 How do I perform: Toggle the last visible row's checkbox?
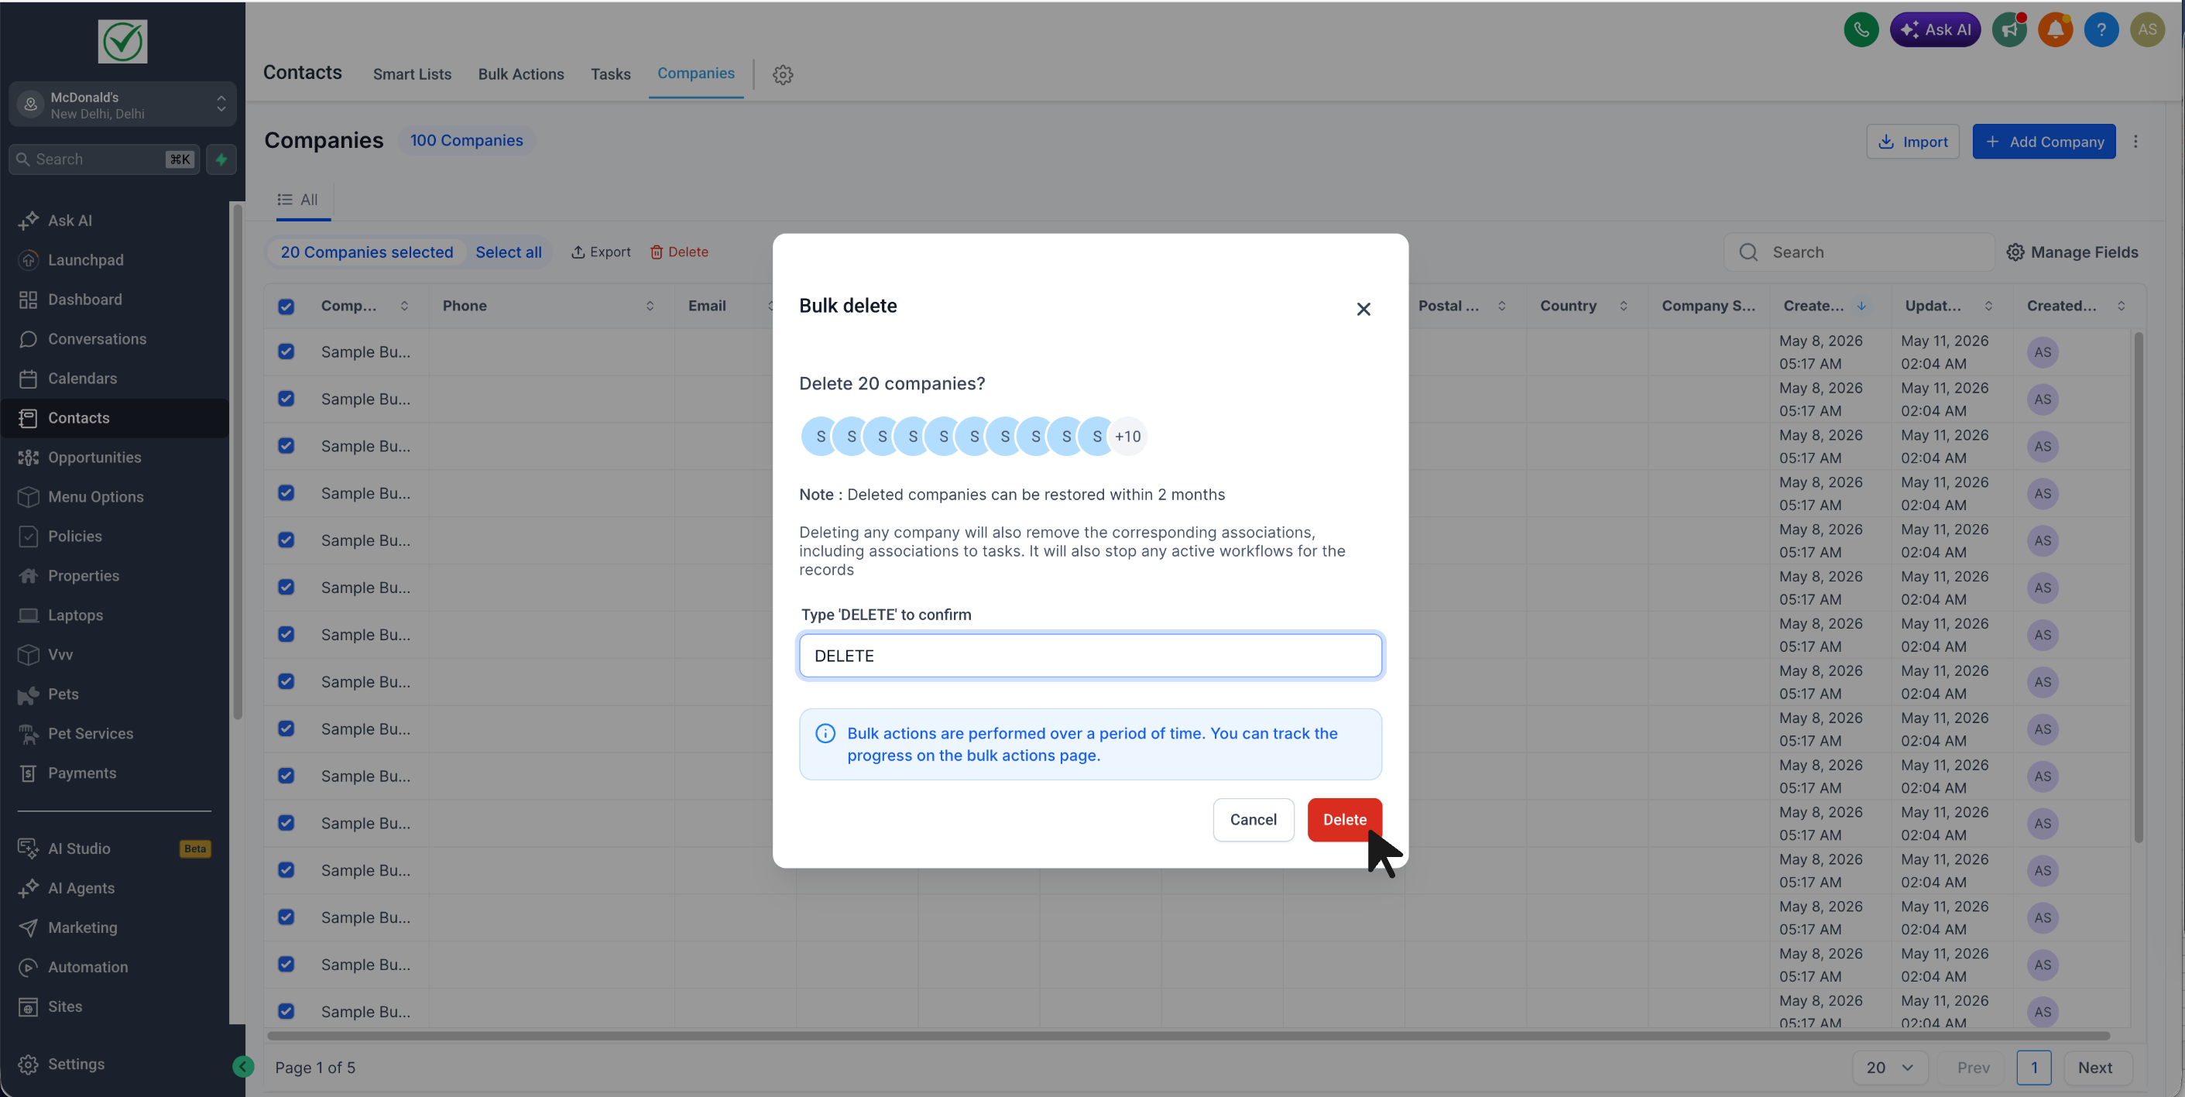coord(286,1011)
